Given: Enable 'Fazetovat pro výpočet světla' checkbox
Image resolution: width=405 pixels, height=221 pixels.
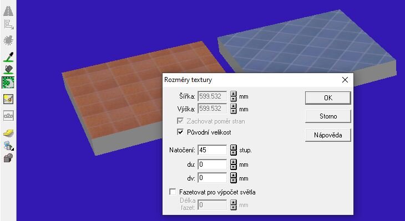Looking at the screenshot, I should tap(173, 192).
